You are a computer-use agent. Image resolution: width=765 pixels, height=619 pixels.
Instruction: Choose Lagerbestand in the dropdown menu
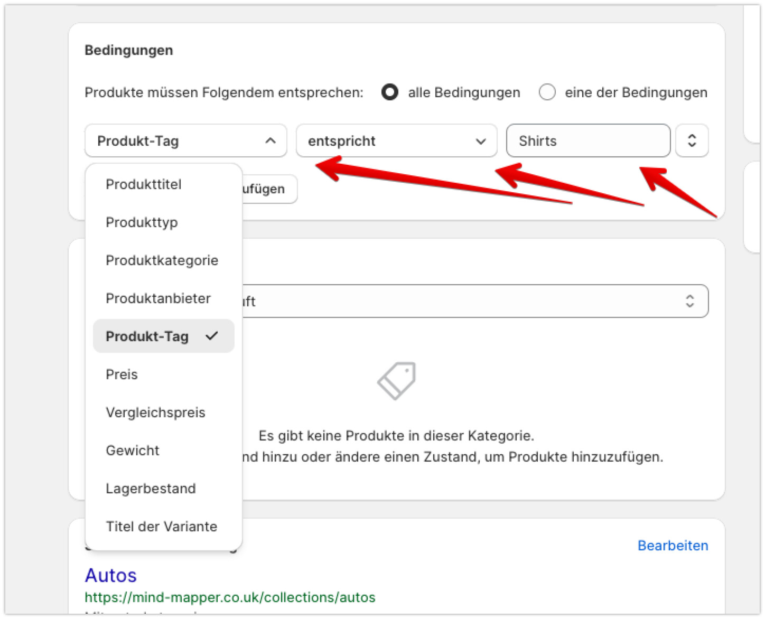click(151, 489)
